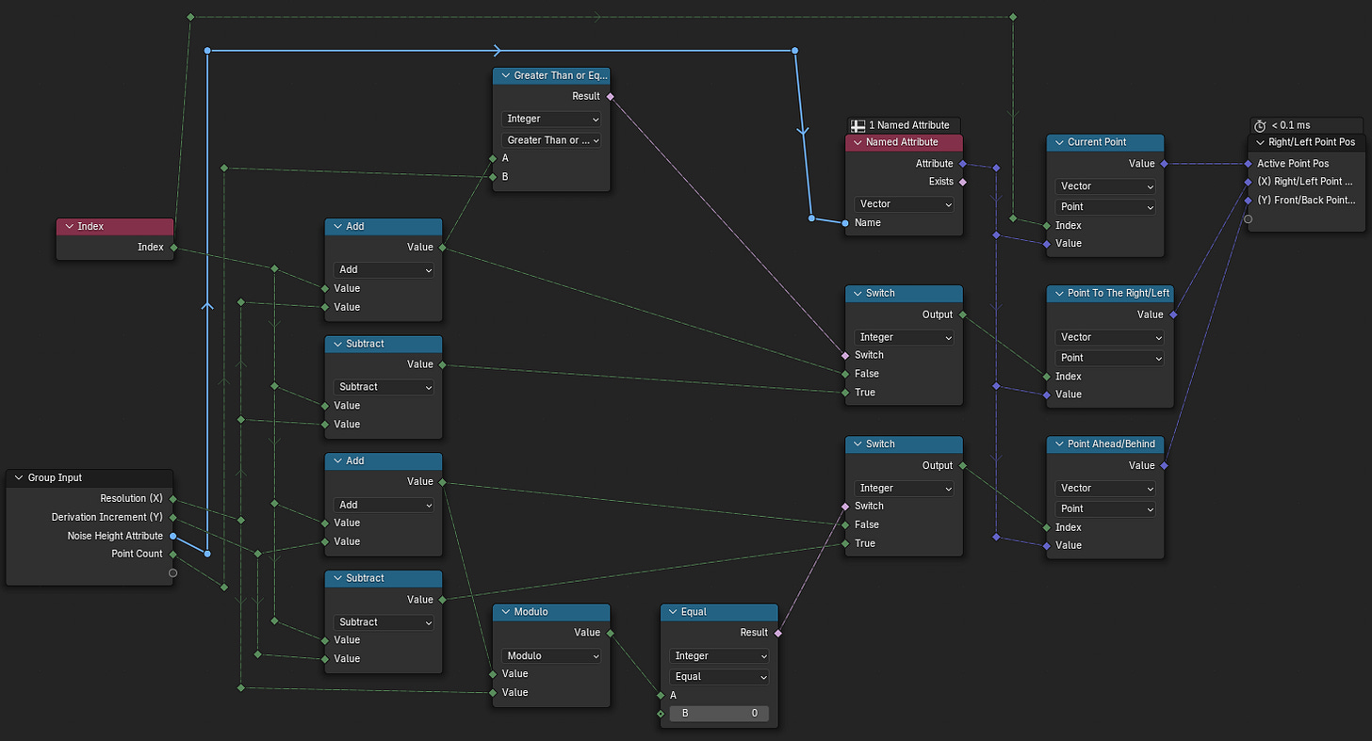Collapse the Index node using its chevron
Screen dimensions: 1372x741
pos(70,227)
